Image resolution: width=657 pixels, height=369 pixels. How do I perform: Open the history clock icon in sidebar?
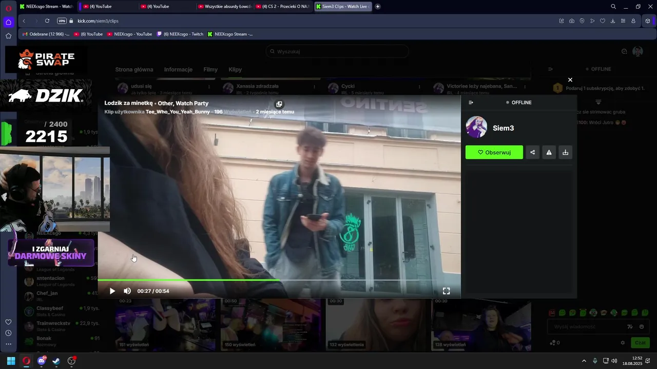[8, 333]
